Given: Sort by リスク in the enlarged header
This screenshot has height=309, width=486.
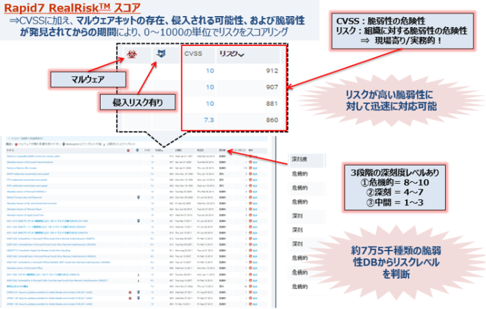Looking at the screenshot, I should pos(231,54).
